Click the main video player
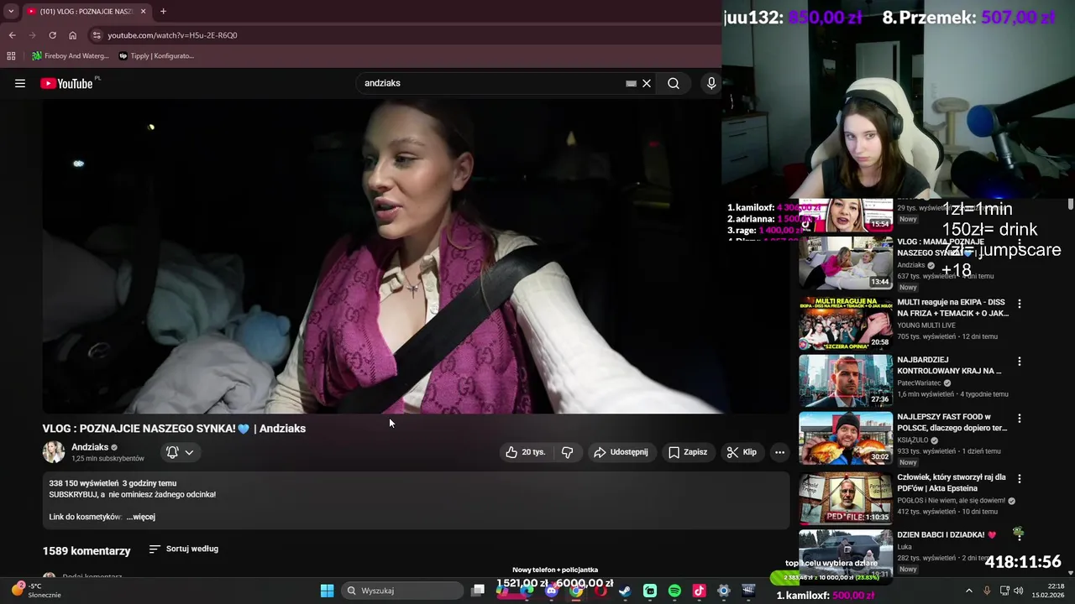The image size is (1075, 604). pyautogui.click(x=416, y=256)
